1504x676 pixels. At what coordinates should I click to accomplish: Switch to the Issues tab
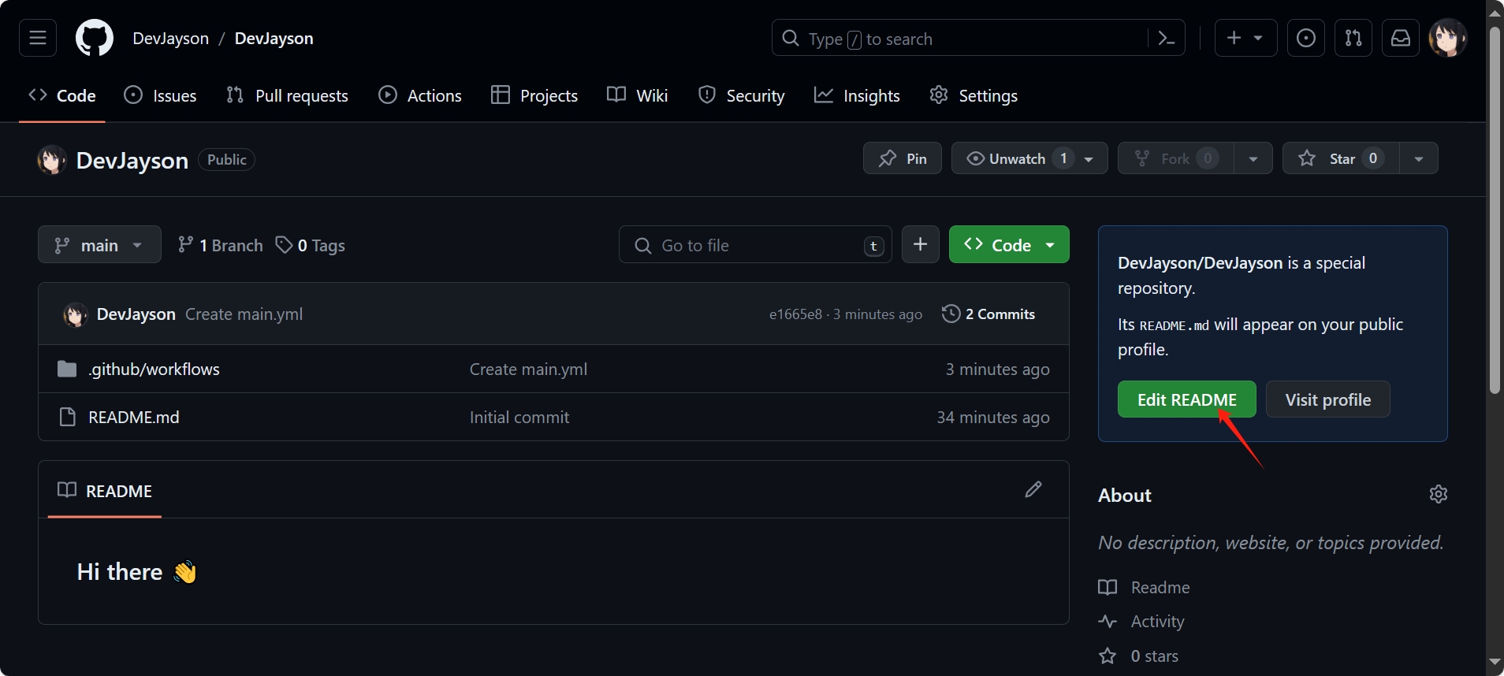161,95
